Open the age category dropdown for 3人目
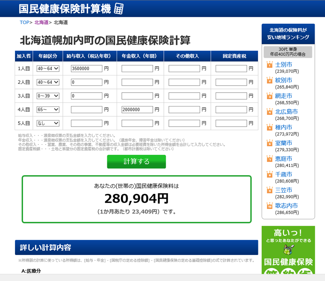This screenshot has height=281, width=325. [x=48, y=96]
